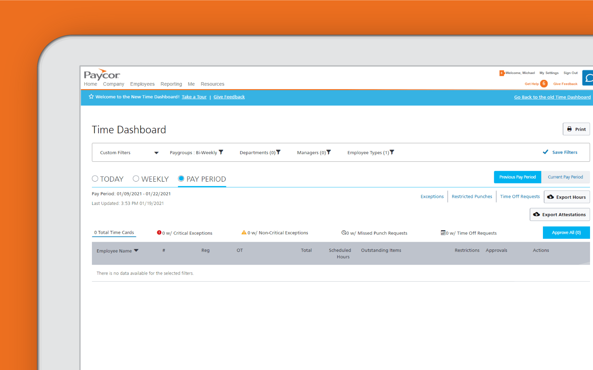Show 0 w/ Non-Critical Exceptions cards
Image resolution: width=593 pixels, height=370 pixels.
click(x=275, y=233)
